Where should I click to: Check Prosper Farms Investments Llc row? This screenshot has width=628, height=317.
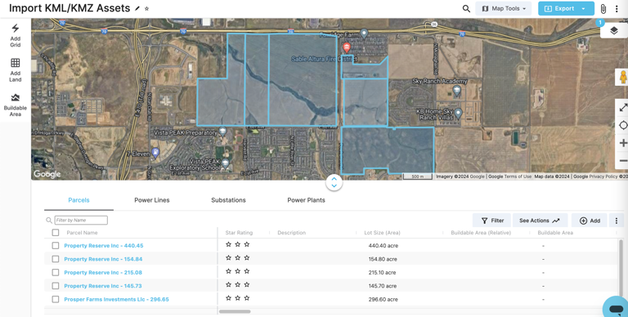pos(56,299)
